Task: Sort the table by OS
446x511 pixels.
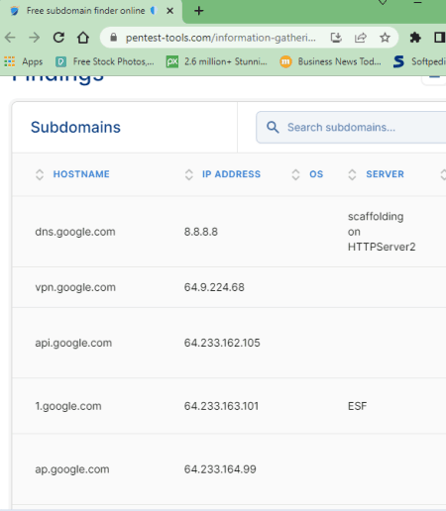Action: tap(316, 174)
